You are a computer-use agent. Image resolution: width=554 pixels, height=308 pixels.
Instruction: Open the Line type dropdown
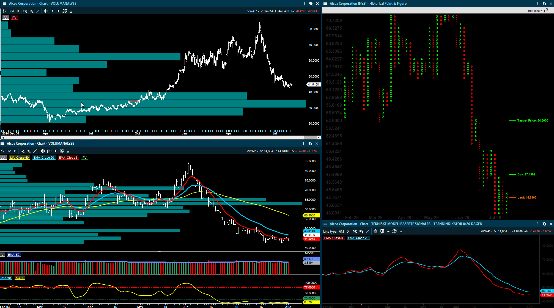tap(330, 232)
